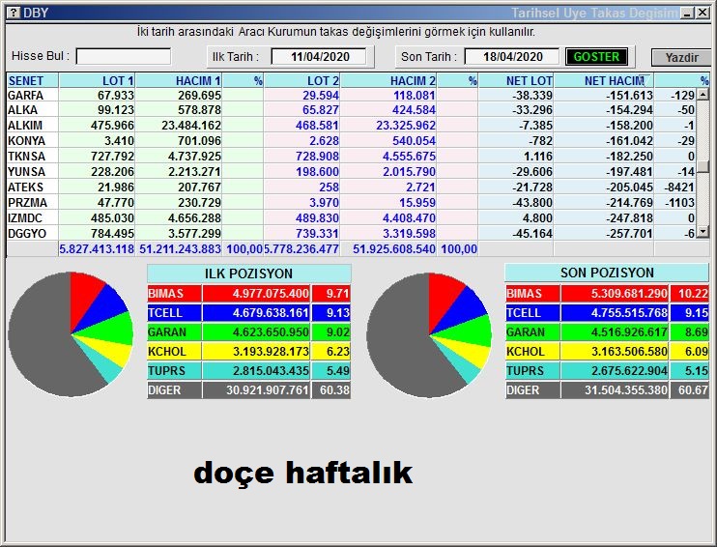Sort by LOT 2 column header
The image size is (717, 547).
pos(302,81)
